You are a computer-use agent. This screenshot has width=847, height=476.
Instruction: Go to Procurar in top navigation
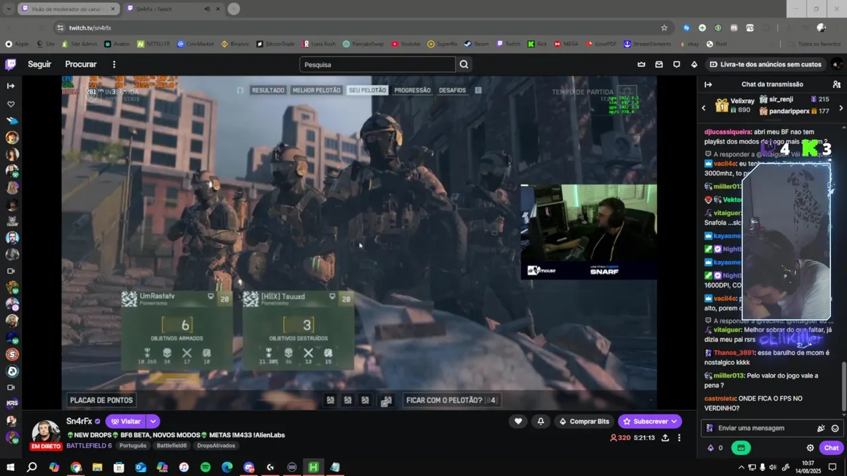(x=81, y=64)
